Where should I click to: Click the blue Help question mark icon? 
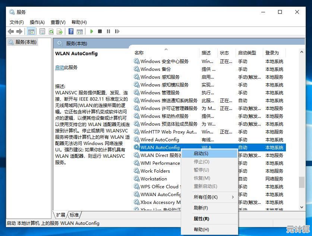(71, 31)
